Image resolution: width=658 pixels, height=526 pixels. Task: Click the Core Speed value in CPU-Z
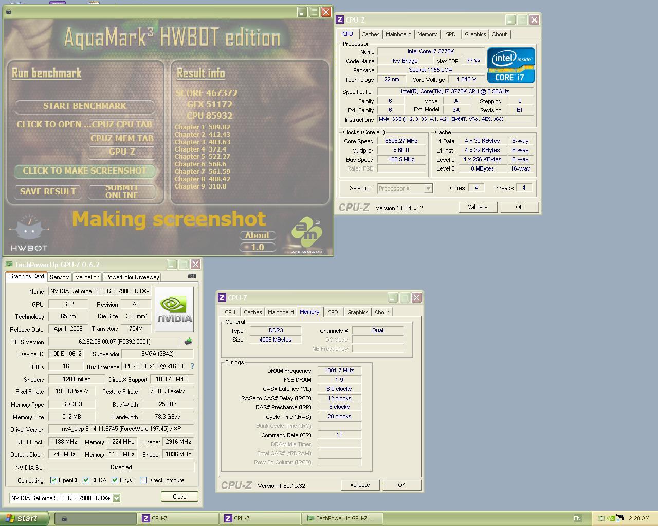point(402,141)
